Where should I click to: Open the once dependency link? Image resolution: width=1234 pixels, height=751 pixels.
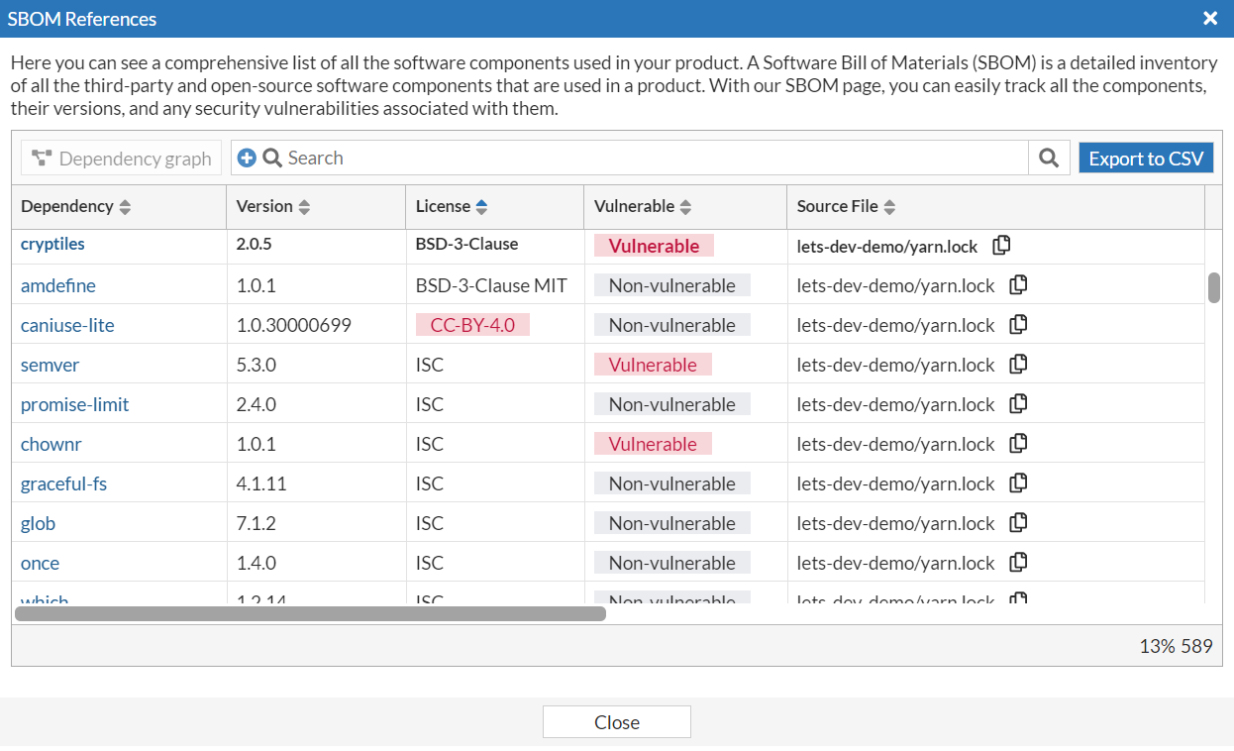(40, 562)
